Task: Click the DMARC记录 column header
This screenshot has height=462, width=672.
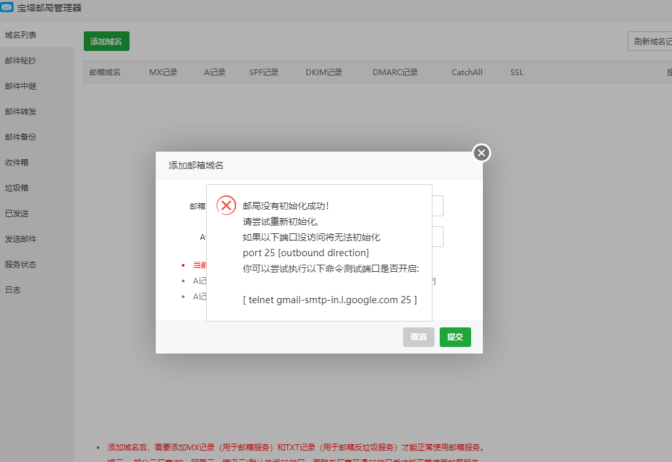Action: pyautogui.click(x=395, y=73)
